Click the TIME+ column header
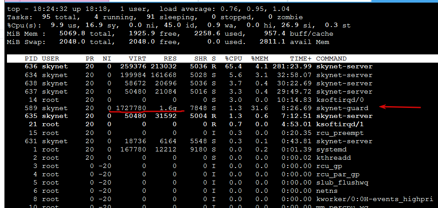 (300, 59)
